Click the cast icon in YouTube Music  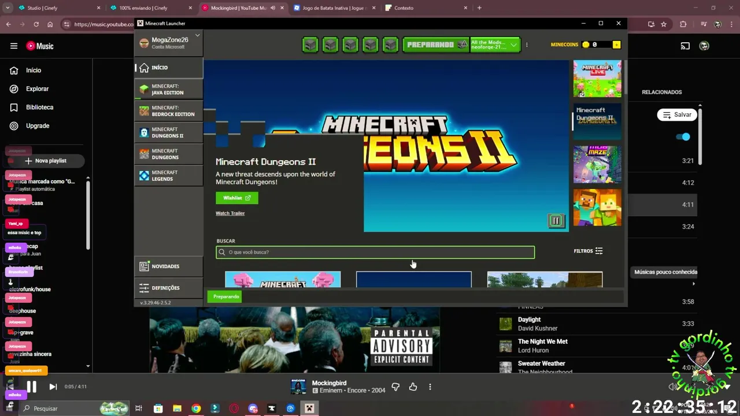685,46
